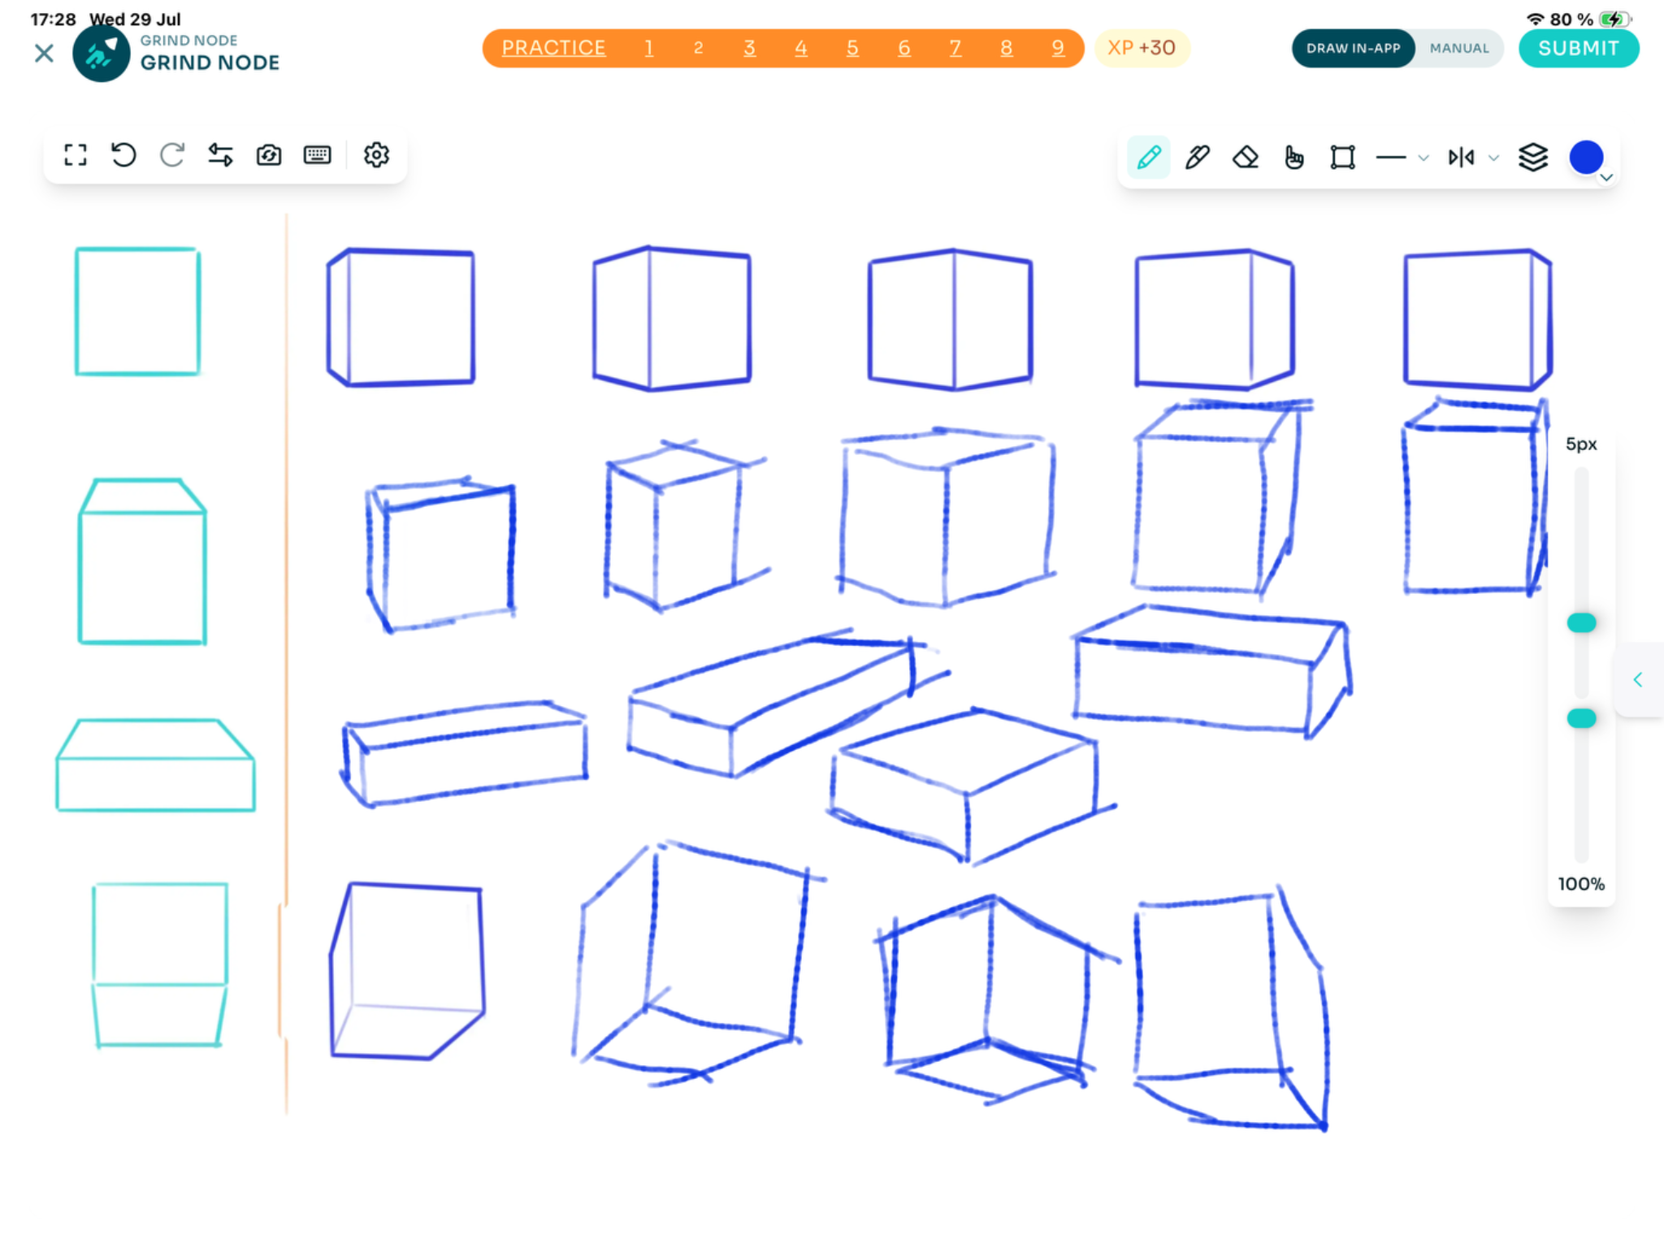Screen dimensions: 1664x1248
Task: Go to exercise step 5
Action: point(852,48)
